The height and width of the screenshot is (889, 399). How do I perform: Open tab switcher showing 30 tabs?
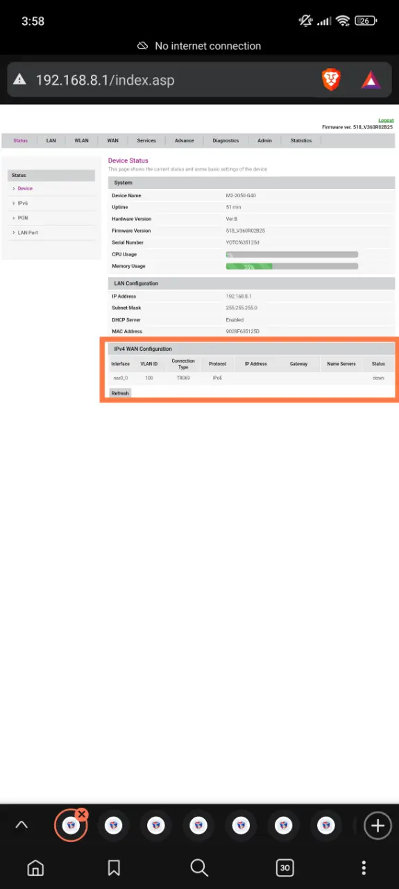[x=285, y=867]
